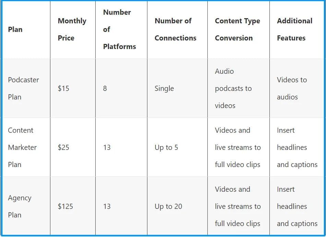Click the Audio podcasts to videos cell

pos(233,88)
